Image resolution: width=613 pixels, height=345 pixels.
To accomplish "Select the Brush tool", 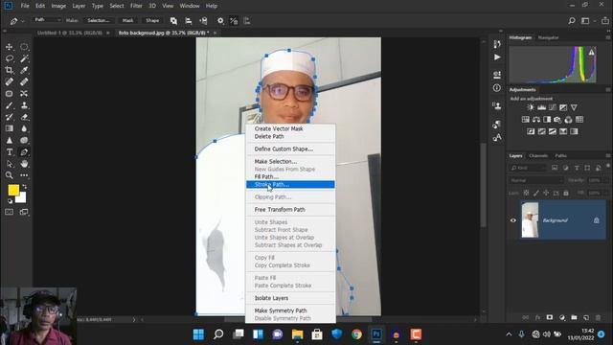I will (9, 105).
